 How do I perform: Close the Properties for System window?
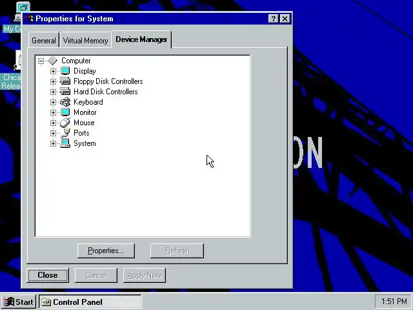[x=285, y=19]
